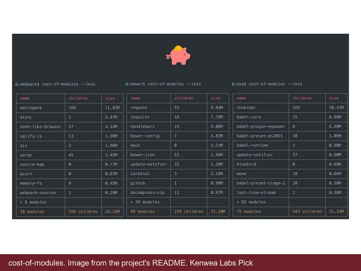Click the 'ajv' module name
Image resolution: width=361 pixels, height=271 pixels.
(x=23, y=145)
